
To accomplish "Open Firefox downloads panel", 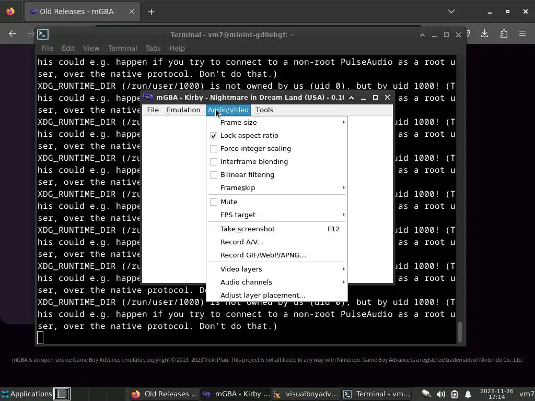I will (x=484, y=34).
